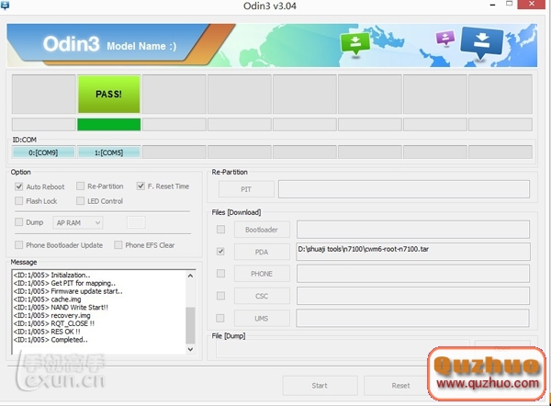The height and width of the screenshot is (406, 551).
Task: Click the 'recovery.img' log line
Action: click(x=52, y=315)
